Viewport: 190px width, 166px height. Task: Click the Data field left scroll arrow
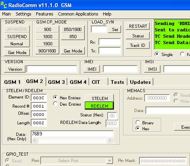35,140
